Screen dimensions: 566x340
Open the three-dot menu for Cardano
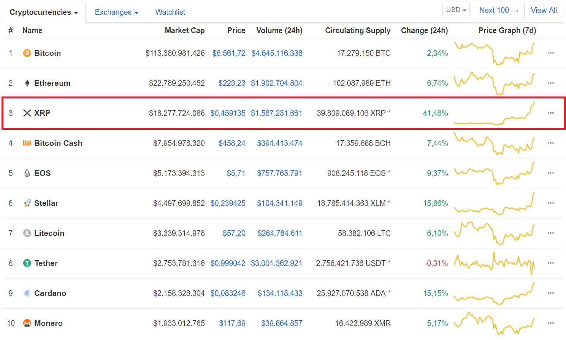pyautogui.click(x=551, y=293)
